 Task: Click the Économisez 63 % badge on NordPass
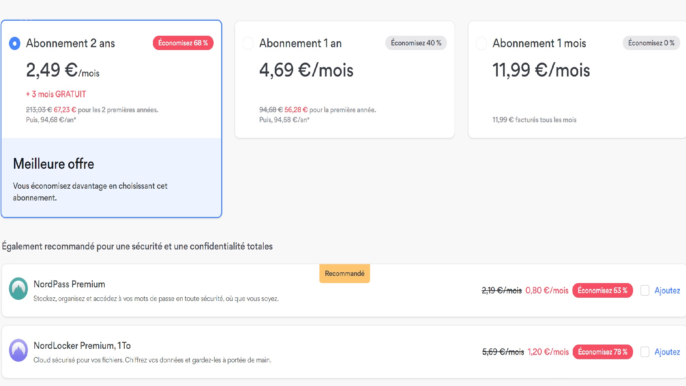coord(602,291)
